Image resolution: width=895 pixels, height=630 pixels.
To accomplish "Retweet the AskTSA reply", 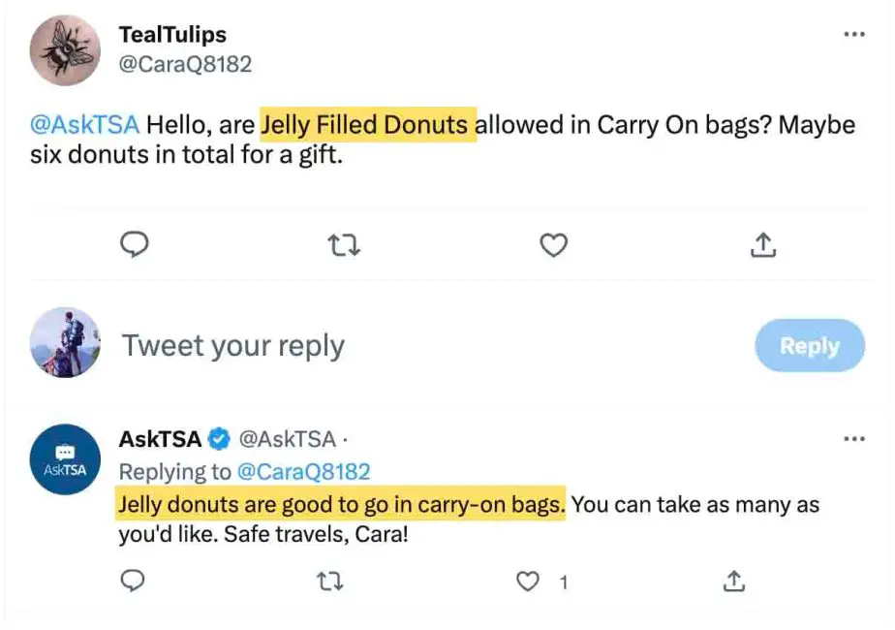I will [330, 582].
